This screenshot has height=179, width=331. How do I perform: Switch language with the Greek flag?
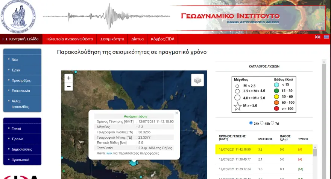[326, 37]
